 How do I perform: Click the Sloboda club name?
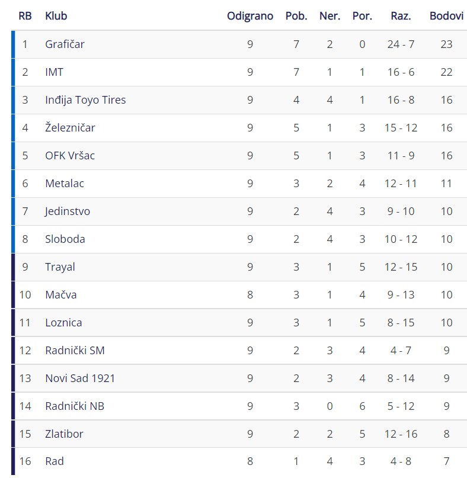[x=65, y=239]
